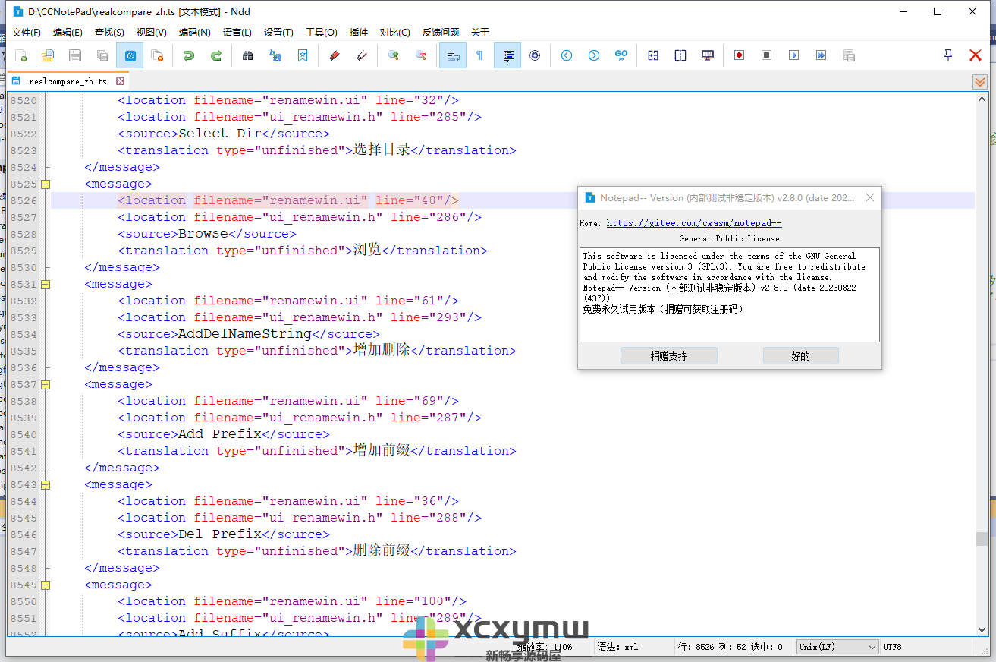This screenshot has width=996, height=662.
Task: Jump to a line using the GO icon
Action: coord(621,55)
